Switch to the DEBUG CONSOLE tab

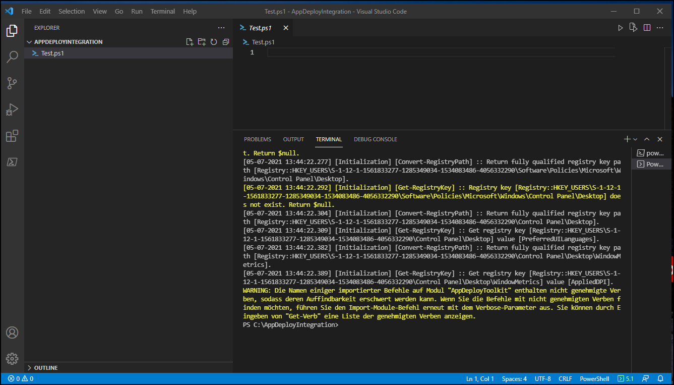pos(375,139)
